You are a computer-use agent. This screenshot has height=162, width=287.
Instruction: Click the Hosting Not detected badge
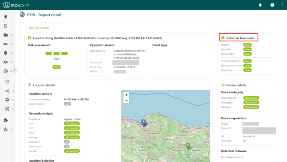(72, 137)
